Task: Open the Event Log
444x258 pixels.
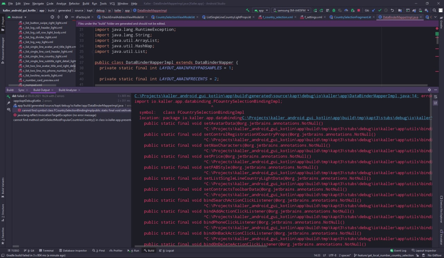Action: tap(398, 250)
